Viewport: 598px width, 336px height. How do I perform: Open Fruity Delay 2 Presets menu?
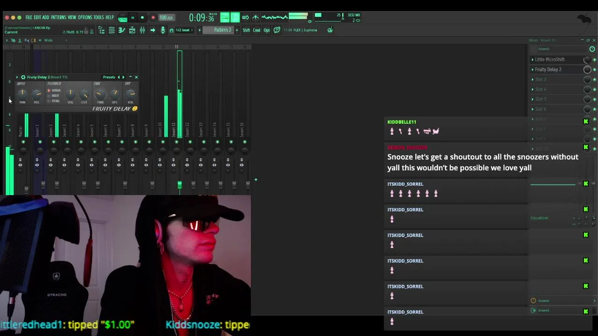click(109, 77)
